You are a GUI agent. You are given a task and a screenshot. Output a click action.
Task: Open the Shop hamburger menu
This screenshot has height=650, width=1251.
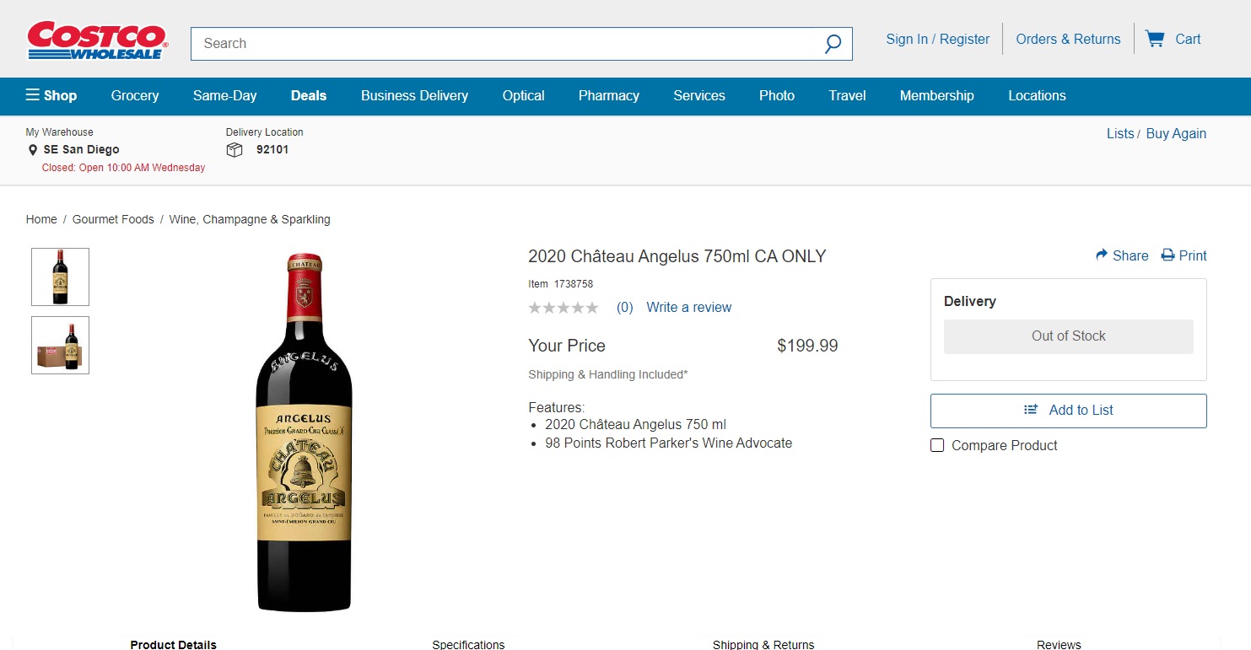tap(51, 95)
